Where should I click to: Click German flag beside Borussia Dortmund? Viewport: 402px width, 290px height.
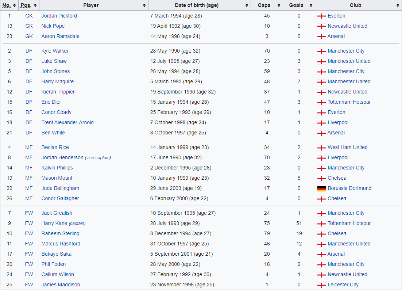point(321,188)
